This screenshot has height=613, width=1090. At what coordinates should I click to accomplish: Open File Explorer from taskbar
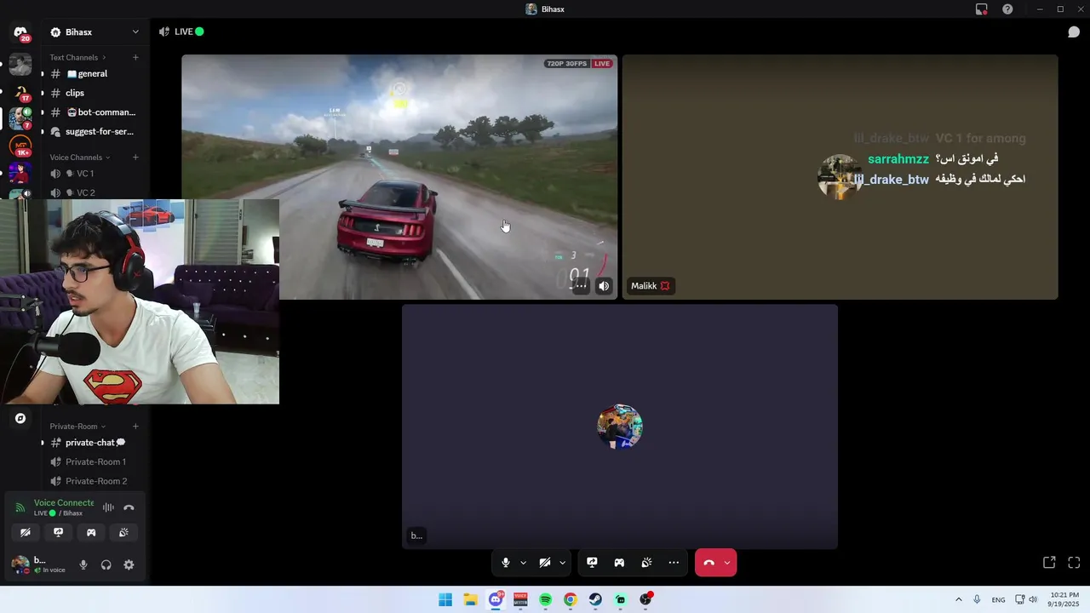point(470,599)
